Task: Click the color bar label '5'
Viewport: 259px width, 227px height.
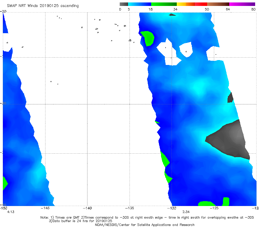Action: point(129,9)
